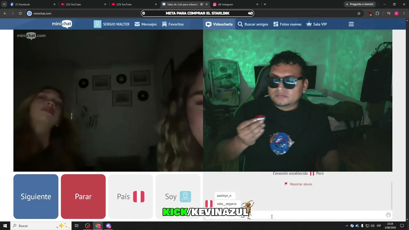Reload the minichat page
409x230 pixels.
pos(20,13)
